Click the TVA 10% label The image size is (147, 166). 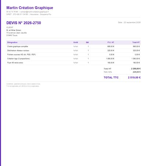(108, 72)
